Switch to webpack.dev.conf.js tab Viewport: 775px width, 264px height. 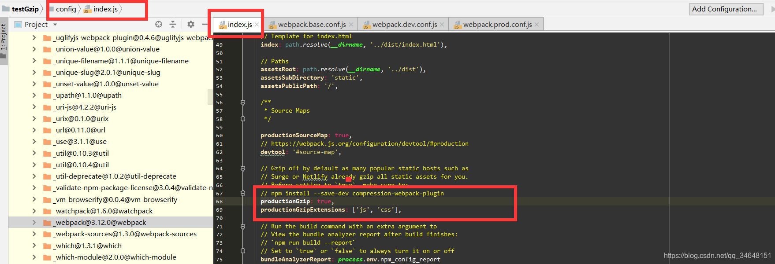[x=405, y=25]
